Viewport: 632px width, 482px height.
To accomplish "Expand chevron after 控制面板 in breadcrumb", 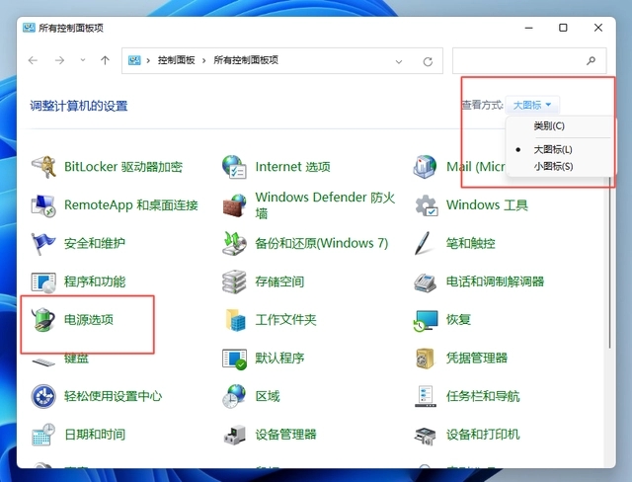I will [x=204, y=60].
